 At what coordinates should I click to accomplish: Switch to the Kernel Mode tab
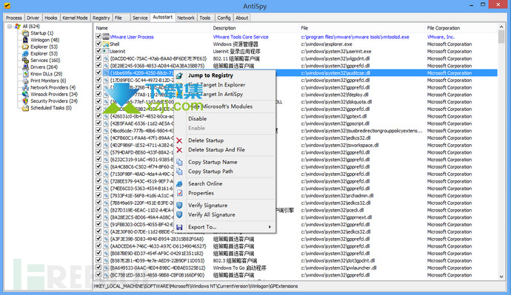[x=75, y=18]
